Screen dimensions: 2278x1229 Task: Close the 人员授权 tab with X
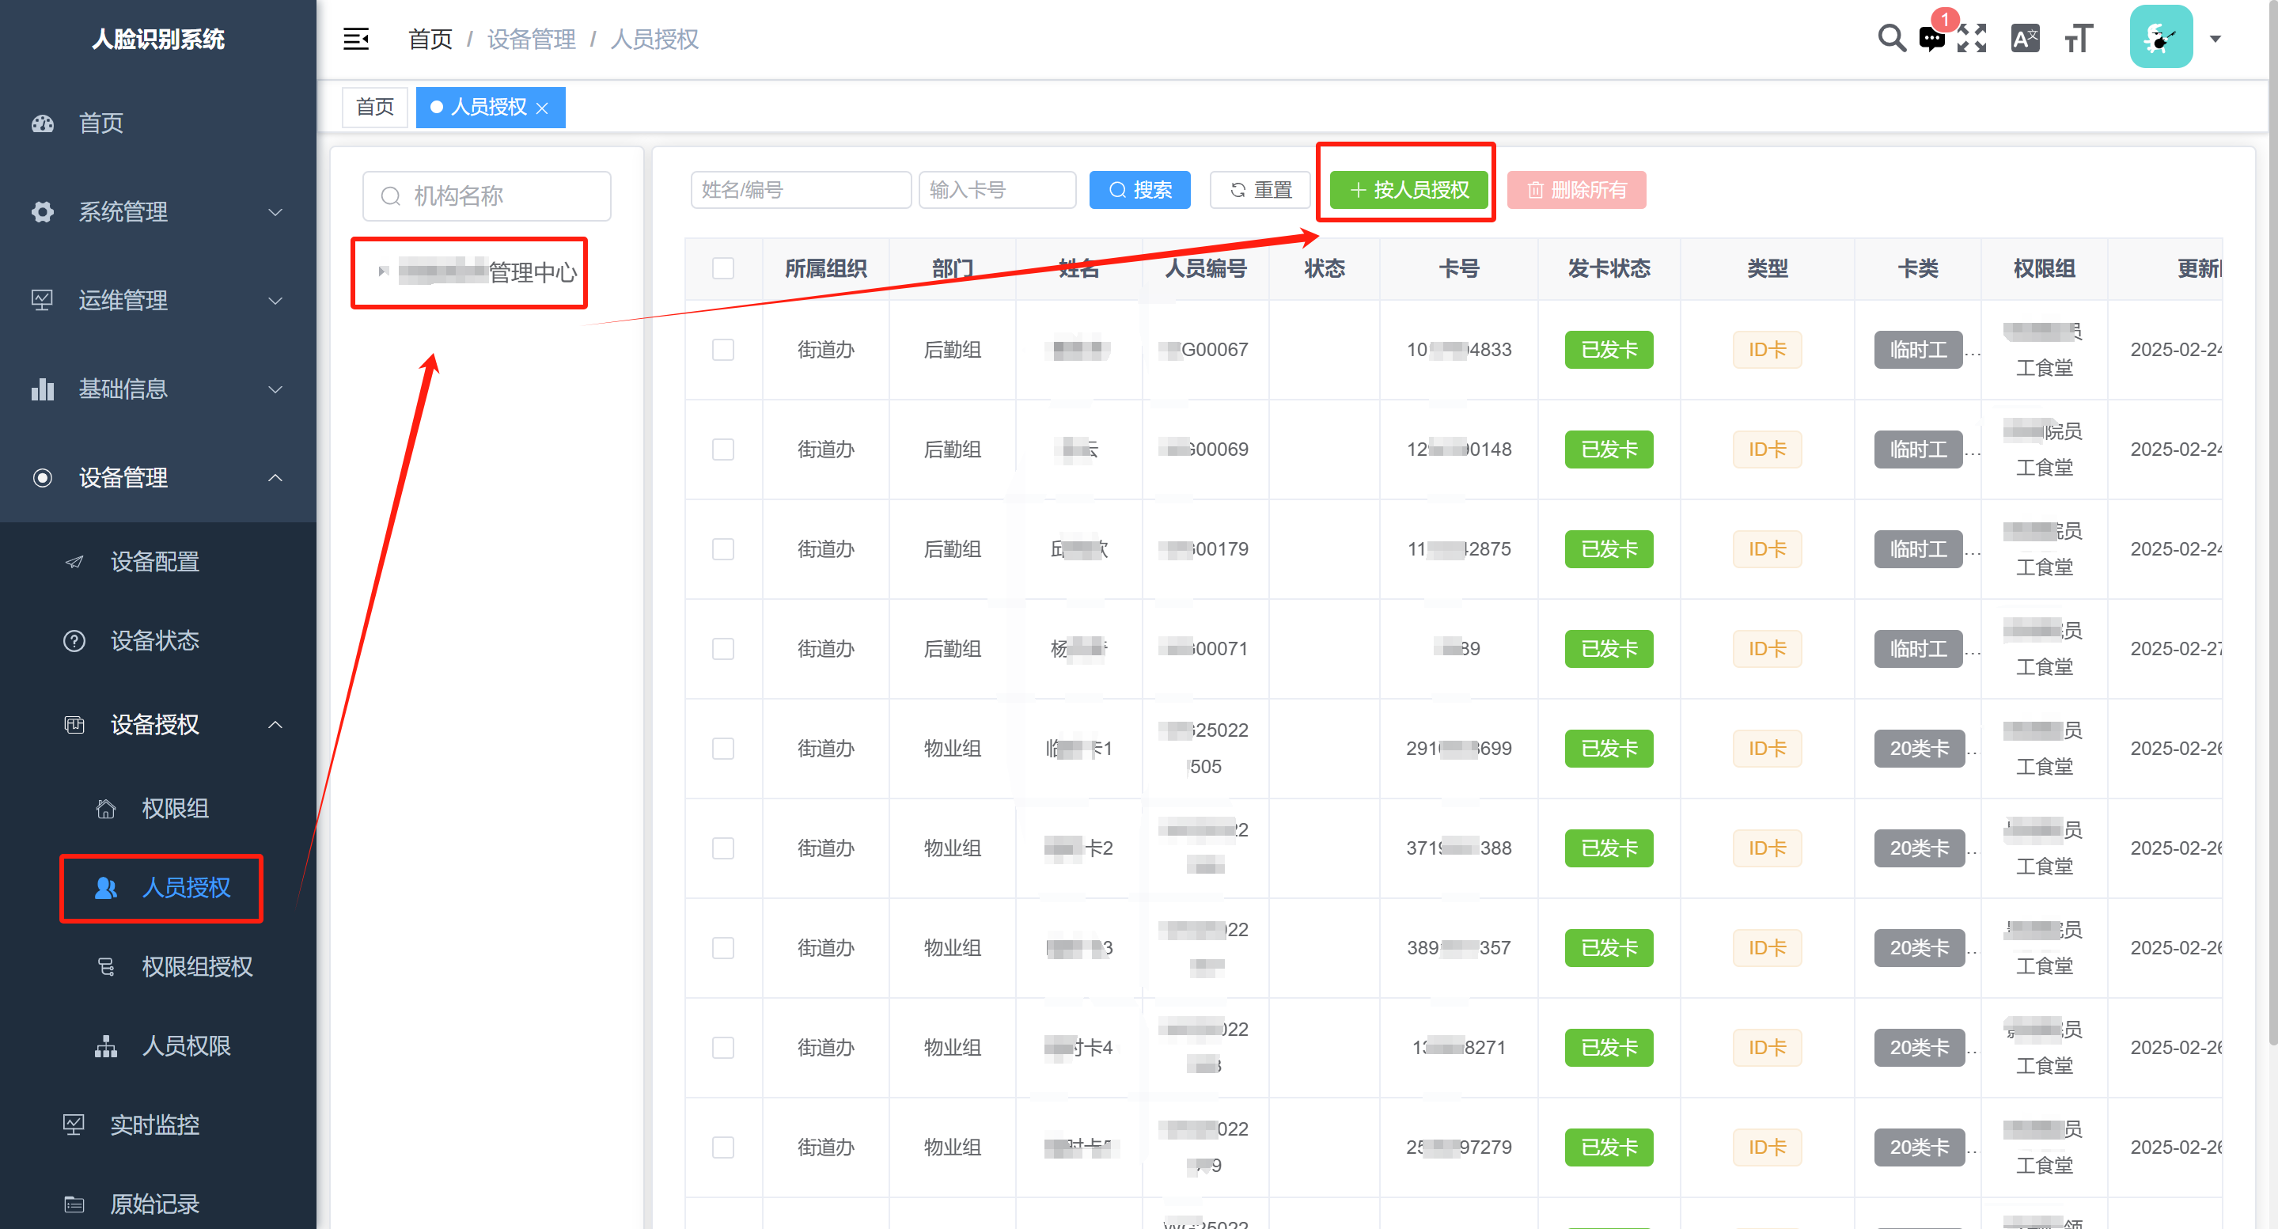pyautogui.click(x=542, y=108)
